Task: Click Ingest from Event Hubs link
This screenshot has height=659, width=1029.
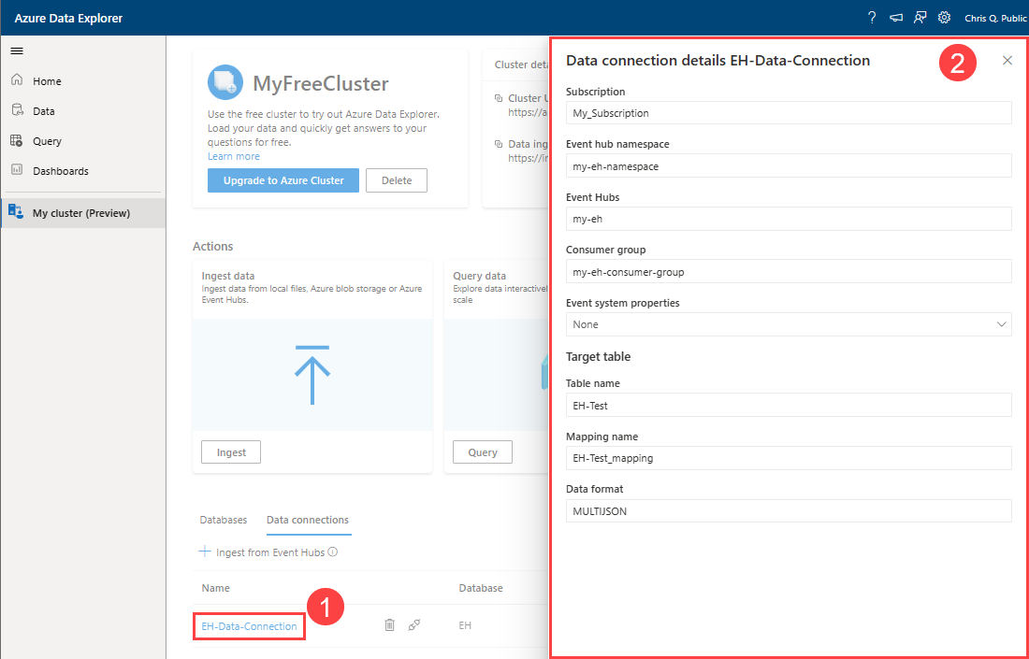Action: 270,552
